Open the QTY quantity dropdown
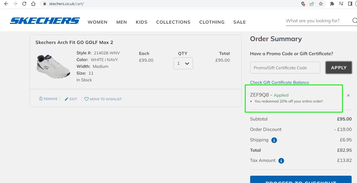Viewport: 357px width, 183px height. (183, 63)
